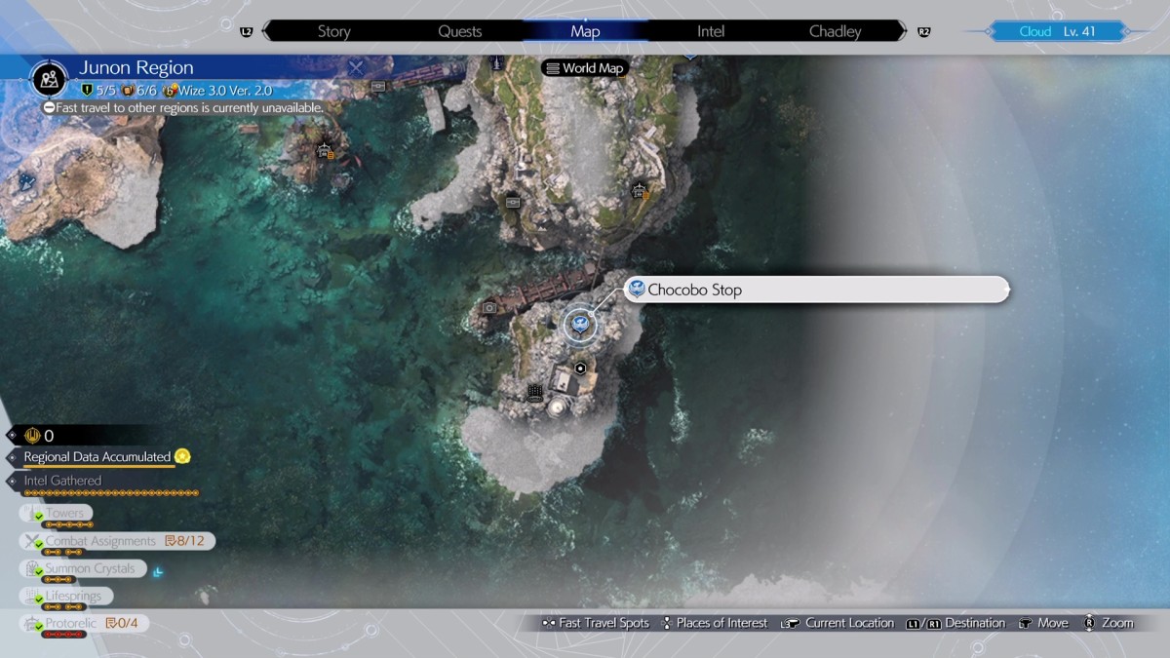This screenshot has height=658, width=1170.
Task: Click the Chocobo Stop tooltip icon
Action: point(636,290)
